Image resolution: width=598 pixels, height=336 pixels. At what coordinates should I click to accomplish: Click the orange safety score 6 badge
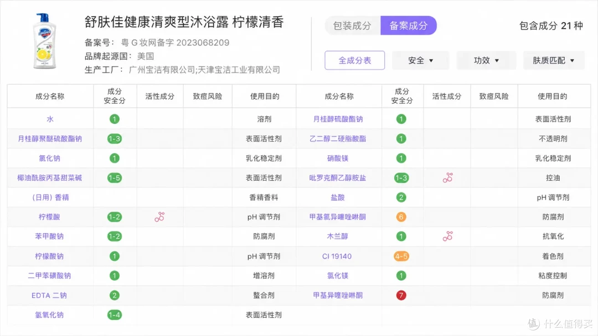click(401, 217)
